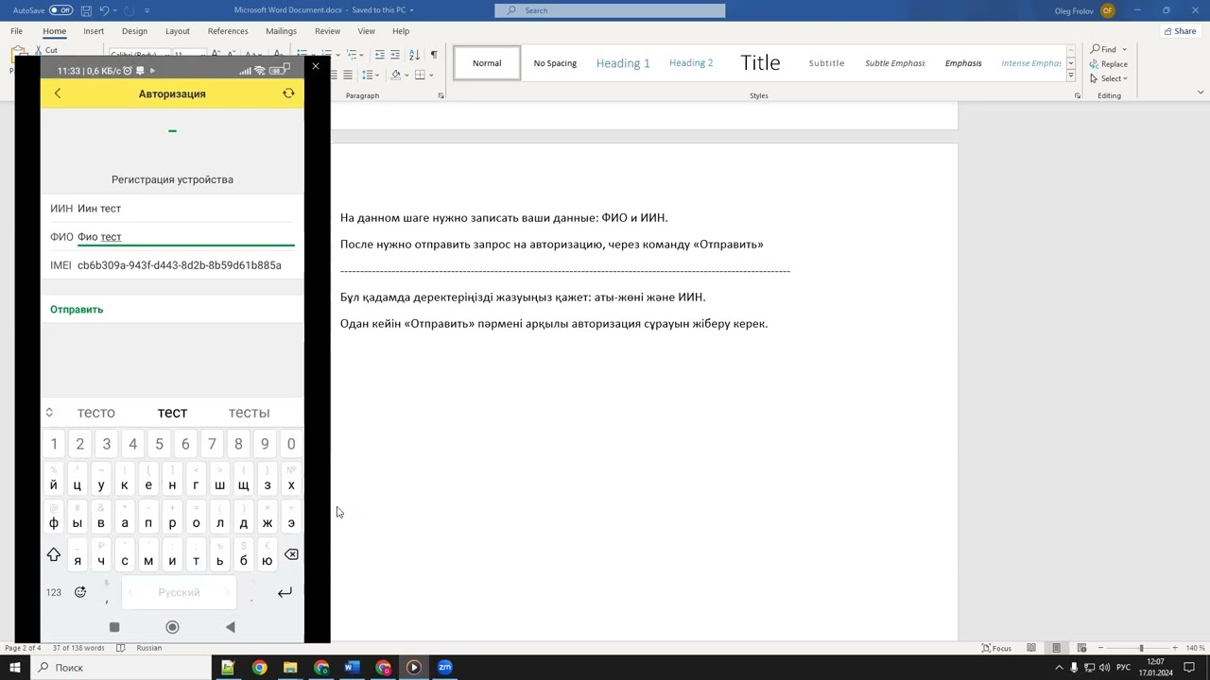This screenshot has width=1210, height=680.
Task: Switch to Read Mode view icon
Action: pos(1031,648)
